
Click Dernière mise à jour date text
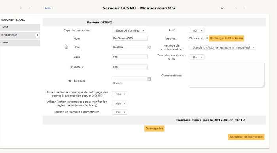point(211,120)
